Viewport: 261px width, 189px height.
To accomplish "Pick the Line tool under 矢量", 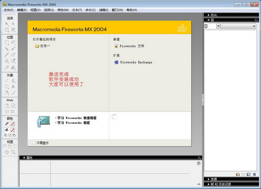I will (7, 80).
